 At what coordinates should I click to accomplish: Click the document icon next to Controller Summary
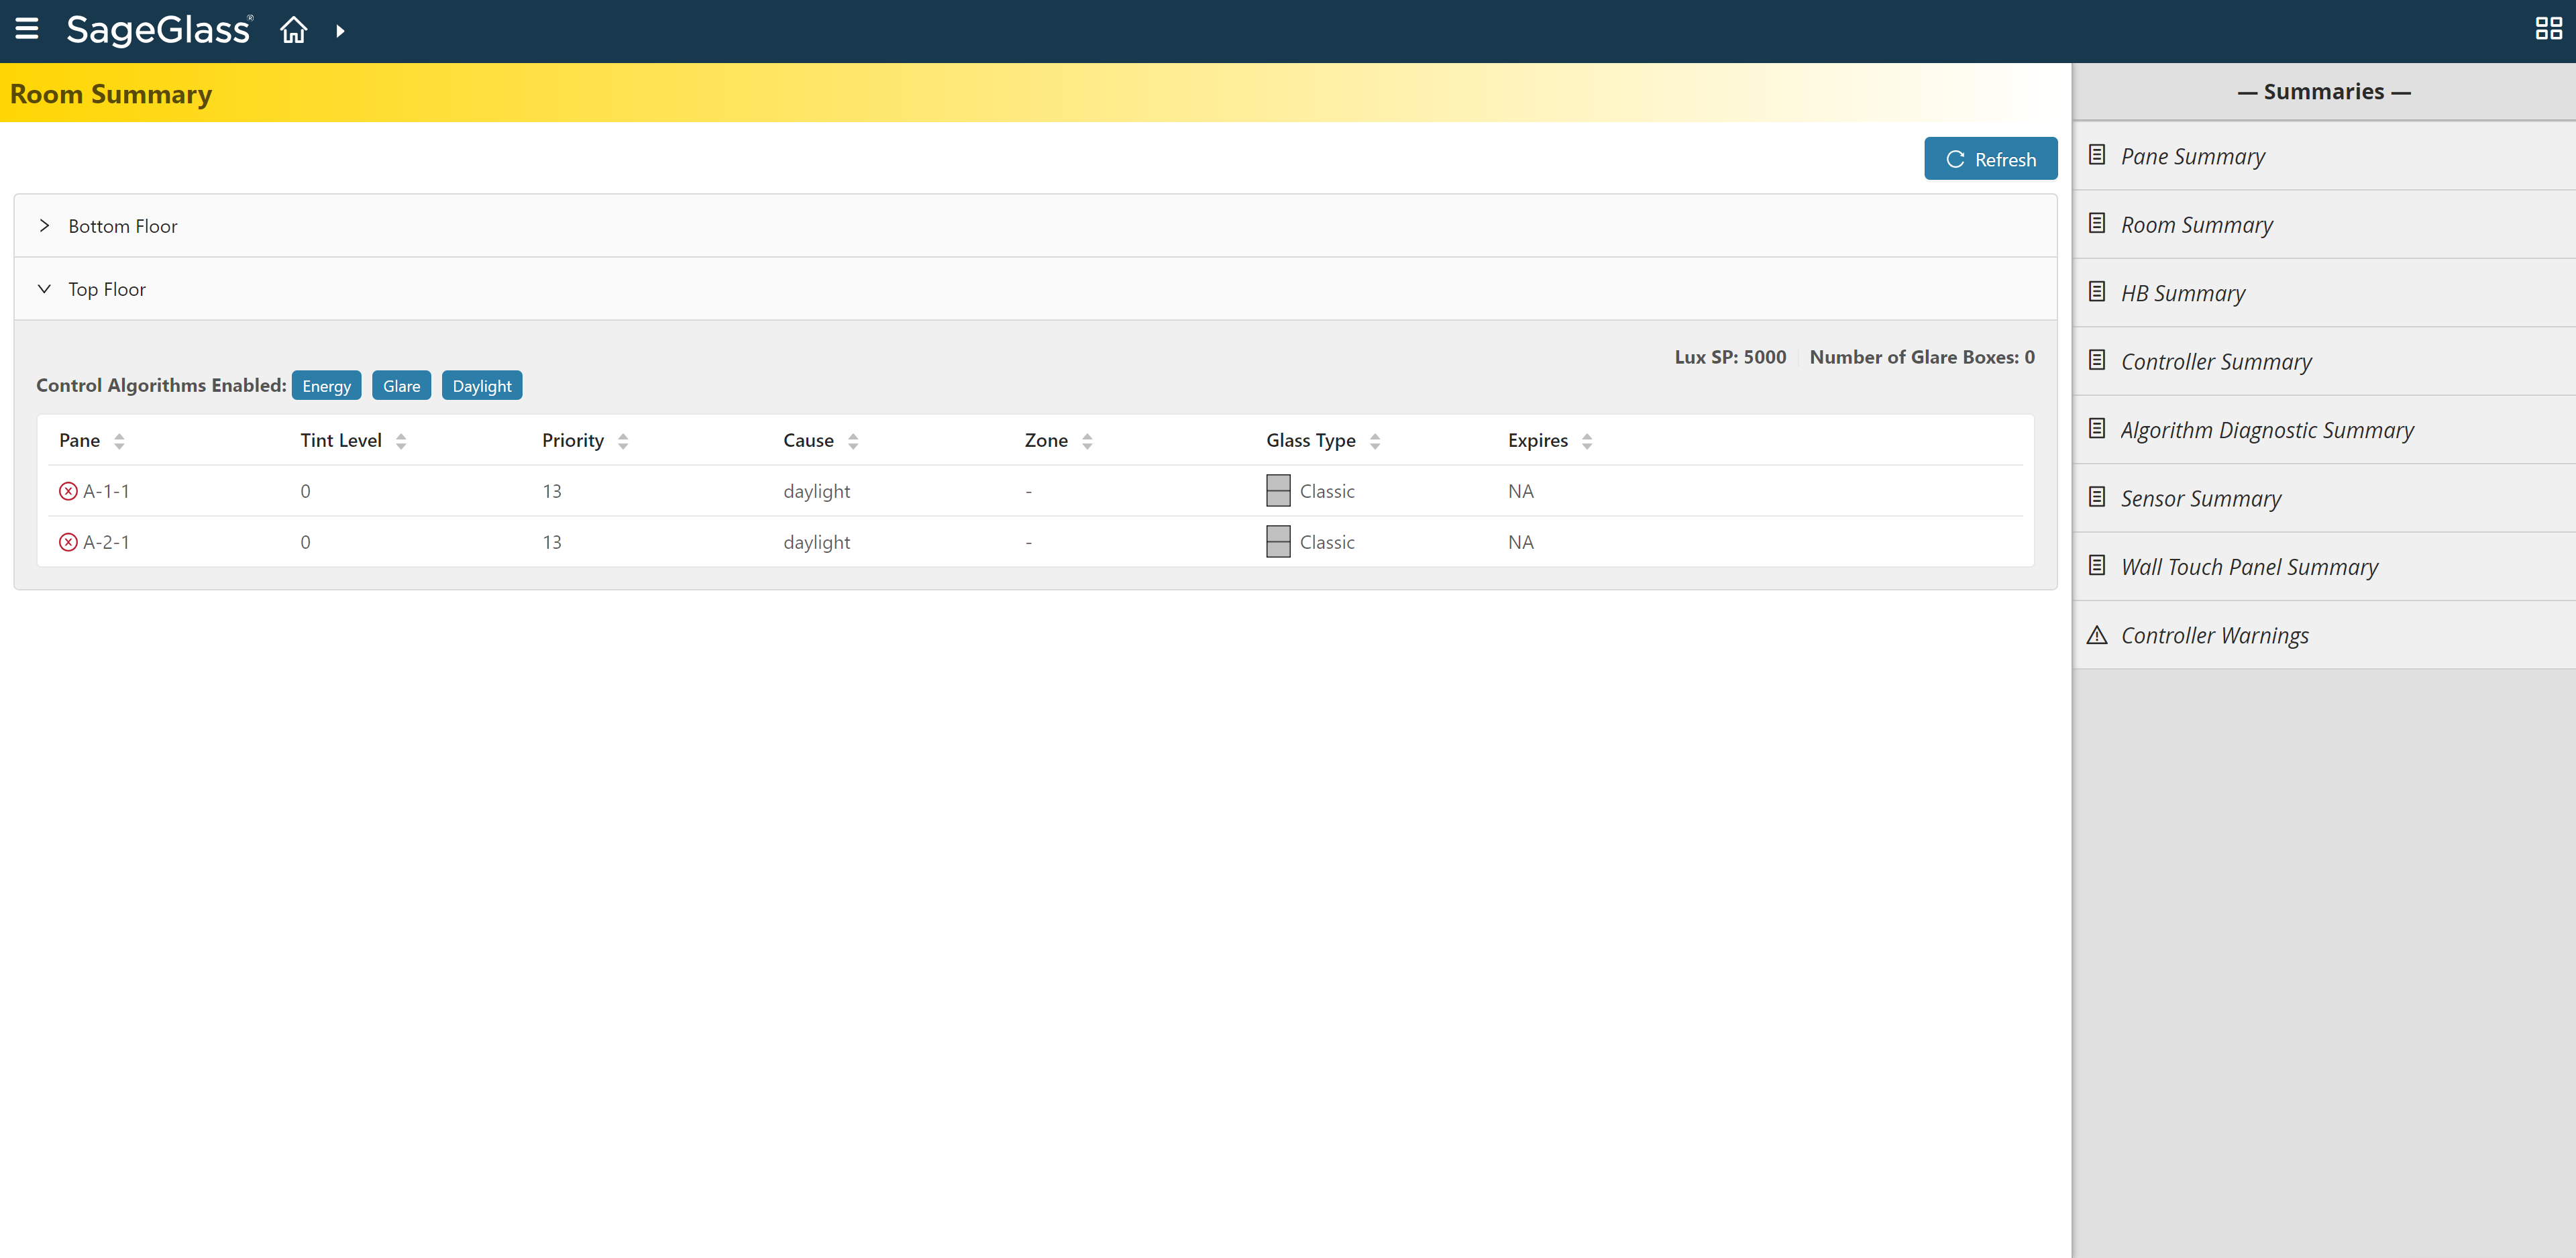click(x=2097, y=360)
